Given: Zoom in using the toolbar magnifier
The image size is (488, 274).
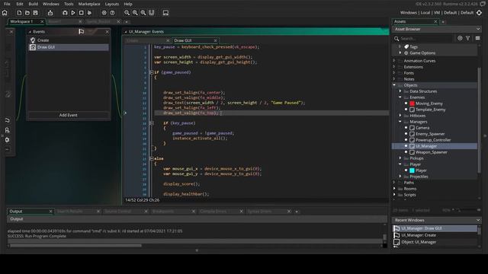Looking at the screenshot, I should click(143, 13).
